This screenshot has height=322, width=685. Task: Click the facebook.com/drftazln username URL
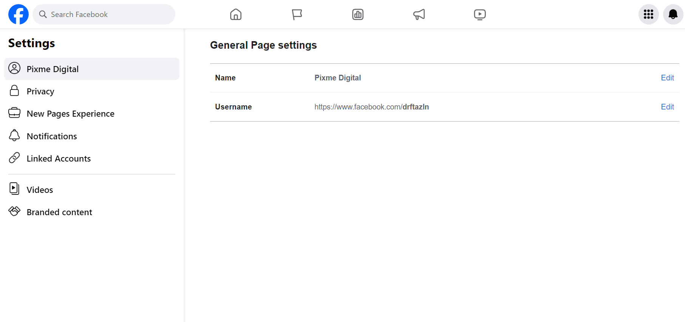tap(371, 107)
